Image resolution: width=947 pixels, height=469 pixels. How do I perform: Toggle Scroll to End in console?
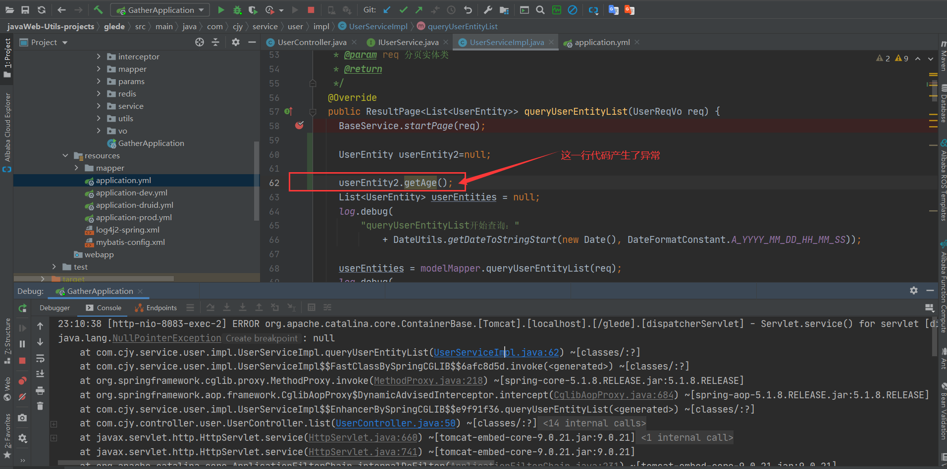pos(40,374)
